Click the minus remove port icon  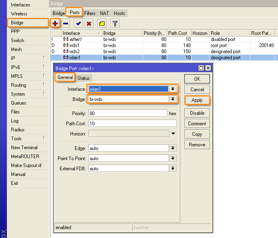coord(66,24)
